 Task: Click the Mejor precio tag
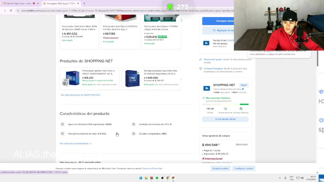pos(242,145)
